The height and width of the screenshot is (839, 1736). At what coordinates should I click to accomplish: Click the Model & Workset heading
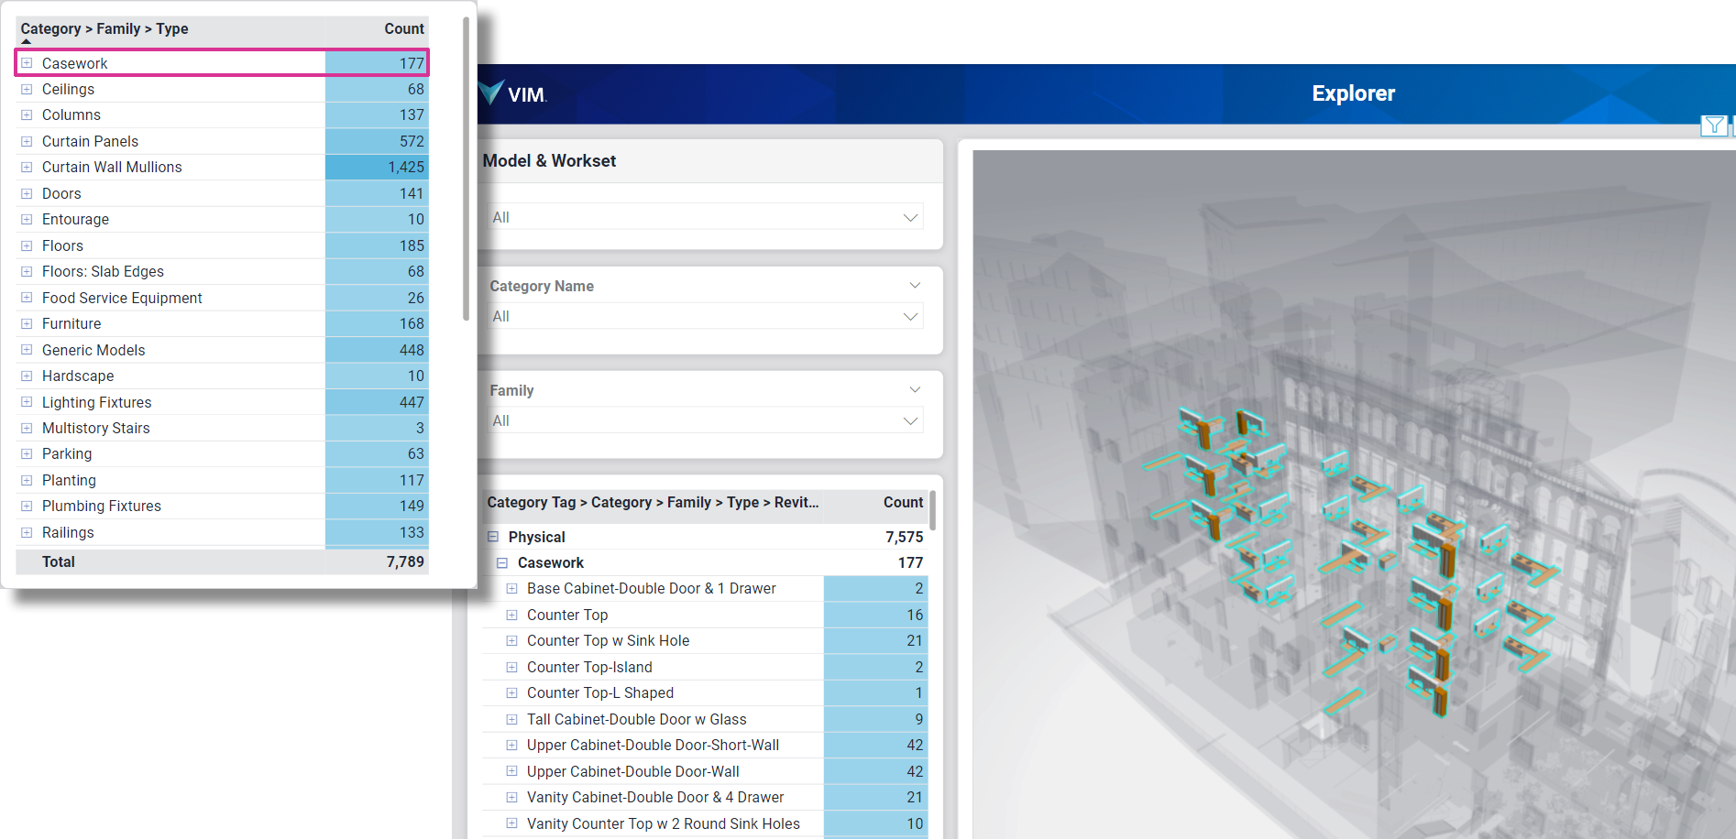(x=549, y=160)
